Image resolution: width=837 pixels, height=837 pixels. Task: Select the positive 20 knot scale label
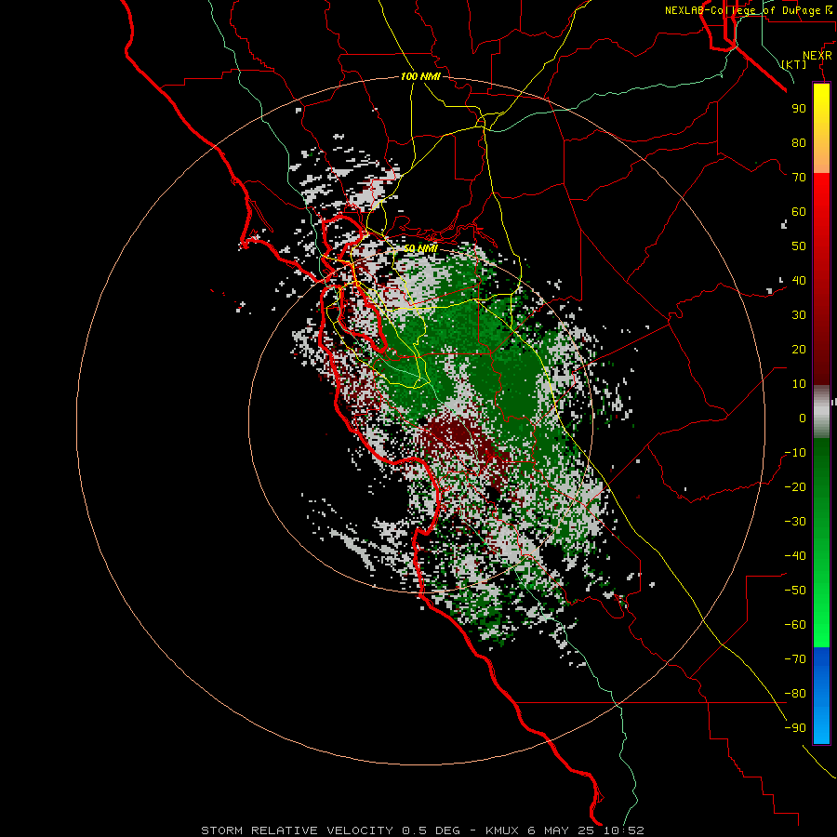point(799,349)
